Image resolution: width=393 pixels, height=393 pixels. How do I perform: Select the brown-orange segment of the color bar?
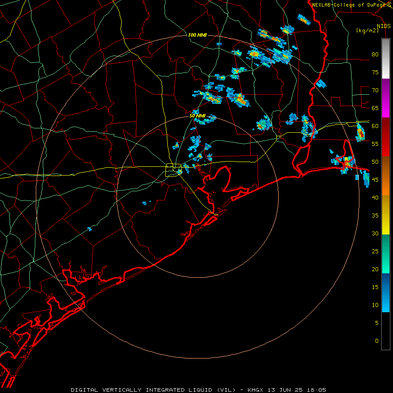(386, 176)
